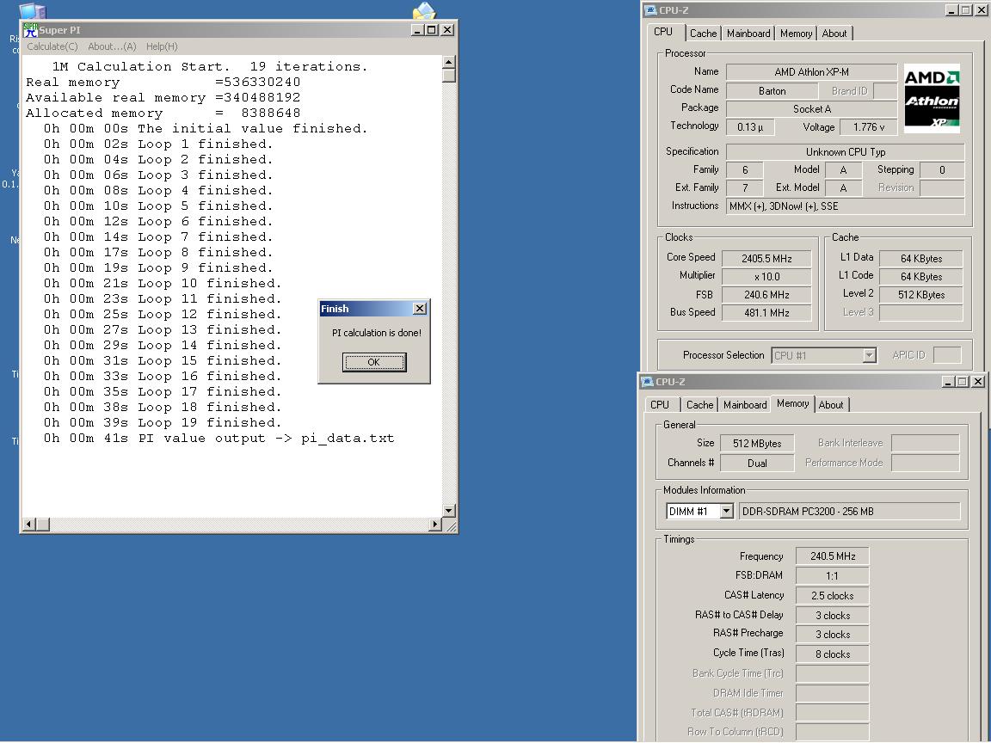Click the Bus Speed value 481.1 MHz
This screenshot has height=743, width=991.
pos(766,313)
